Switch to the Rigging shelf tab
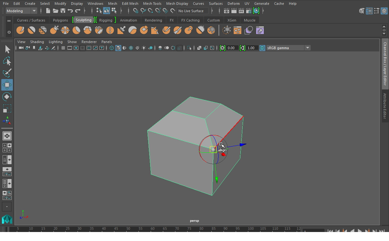389x241 pixels. 106,20
